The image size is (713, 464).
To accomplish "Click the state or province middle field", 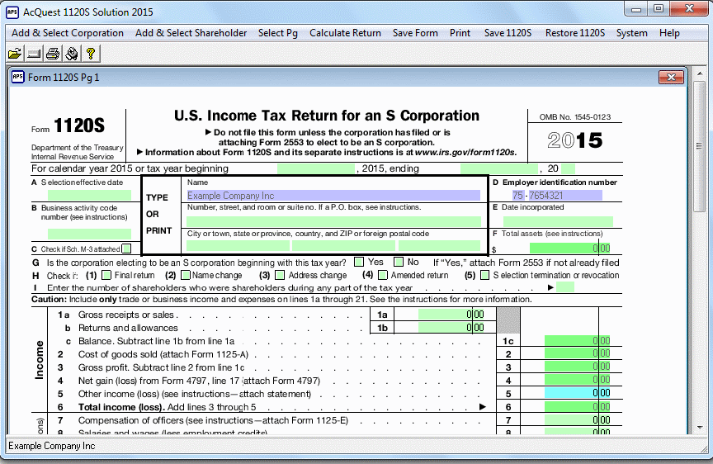I will (x=344, y=246).
